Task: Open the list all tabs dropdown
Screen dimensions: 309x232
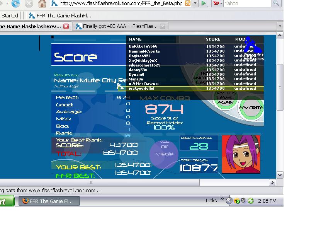Action: click(x=280, y=26)
